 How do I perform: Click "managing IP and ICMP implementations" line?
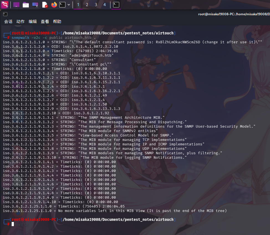pos(141,144)
